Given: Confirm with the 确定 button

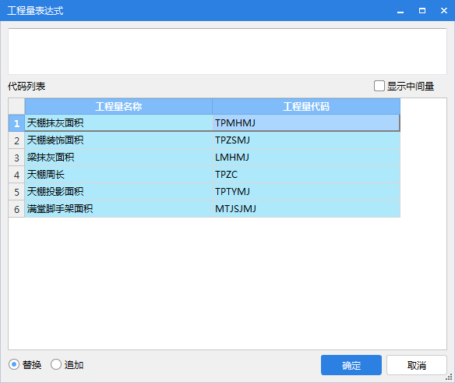Looking at the screenshot, I should point(351,365).
